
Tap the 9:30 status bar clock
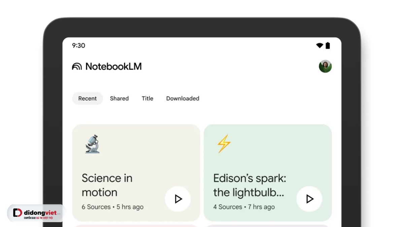pyautogui.click(x=78, y=46)
